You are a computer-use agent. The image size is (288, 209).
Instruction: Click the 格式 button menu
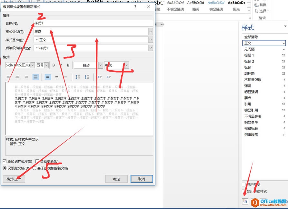pyautogui.click(x=14, y=179)
